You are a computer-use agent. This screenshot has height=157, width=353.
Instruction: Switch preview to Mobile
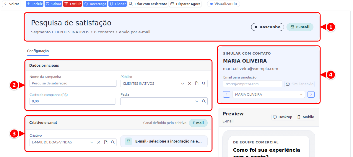click(305, 117)
